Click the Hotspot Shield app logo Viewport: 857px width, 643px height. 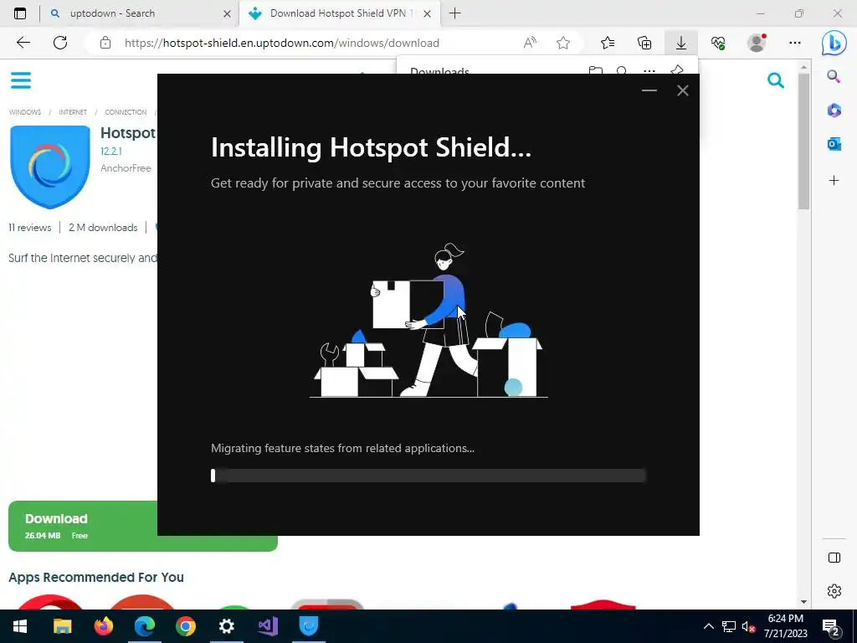[50, 167]
